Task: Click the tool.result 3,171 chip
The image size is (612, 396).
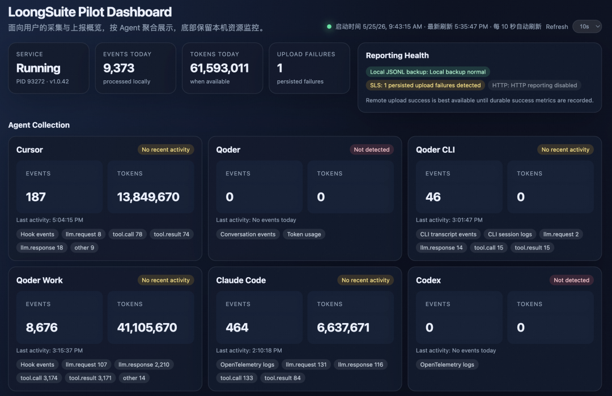Action: pyautogui.click(x=90, y=378)
